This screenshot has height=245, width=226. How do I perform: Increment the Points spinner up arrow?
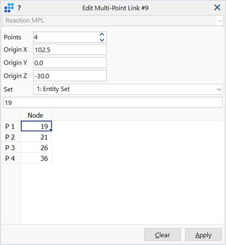point(102,35)
